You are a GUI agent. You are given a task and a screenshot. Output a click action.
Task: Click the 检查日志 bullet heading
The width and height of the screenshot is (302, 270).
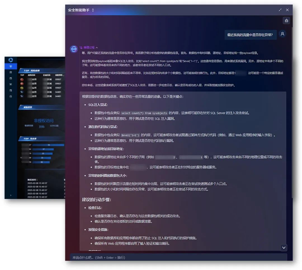pos(95,208)
